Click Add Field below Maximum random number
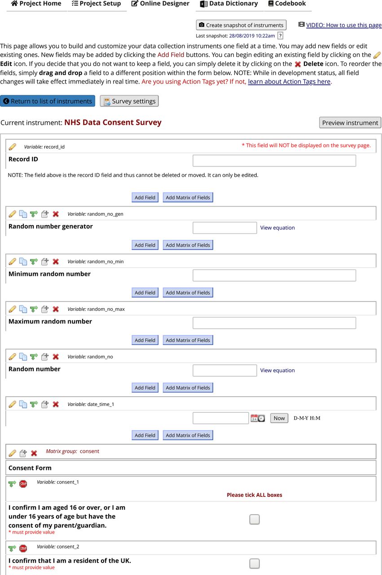 145,340
